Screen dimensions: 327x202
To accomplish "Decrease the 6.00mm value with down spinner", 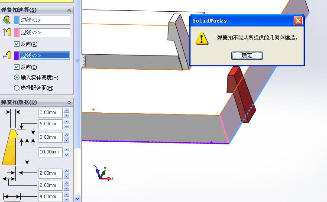I will click(x=67, y=127).
